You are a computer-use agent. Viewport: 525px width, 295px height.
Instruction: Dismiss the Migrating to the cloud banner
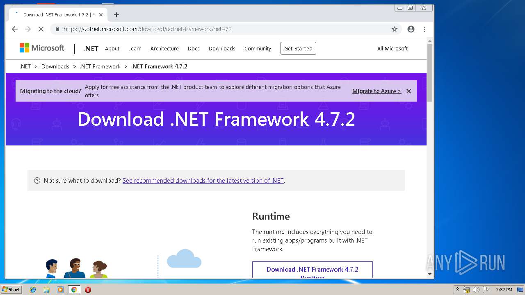pos(409,91)
